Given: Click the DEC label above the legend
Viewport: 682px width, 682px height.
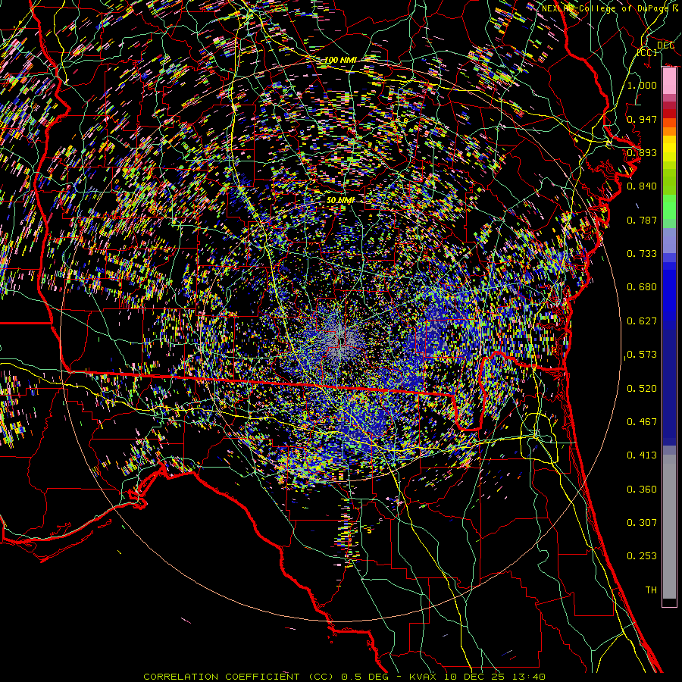Looking at the screenshot, I should pyautogui.click(x=666, y=45).
